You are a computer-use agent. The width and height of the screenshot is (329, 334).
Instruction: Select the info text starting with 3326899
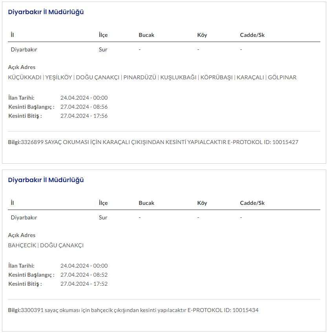[x=118, y=142]
